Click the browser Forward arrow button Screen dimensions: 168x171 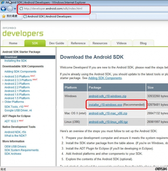tap(10, 9)
